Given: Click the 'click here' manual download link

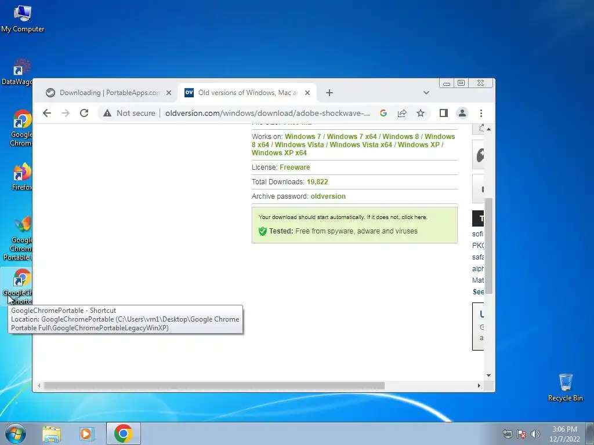Looking at the screenshot, I should tap(414, 217).
